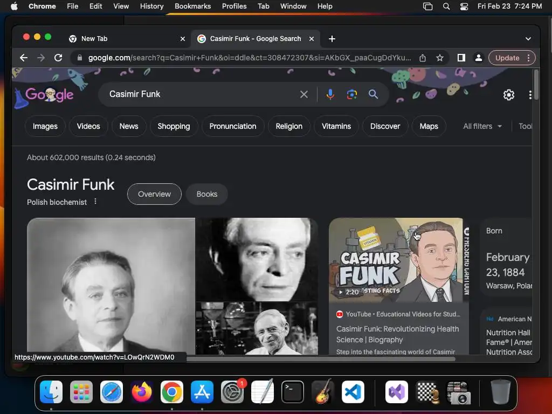
Task: Click the vertical page scrollbar
Action: click(x=536, y=85)
